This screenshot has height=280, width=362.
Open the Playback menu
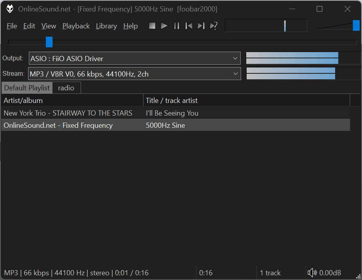click(76, 26)
